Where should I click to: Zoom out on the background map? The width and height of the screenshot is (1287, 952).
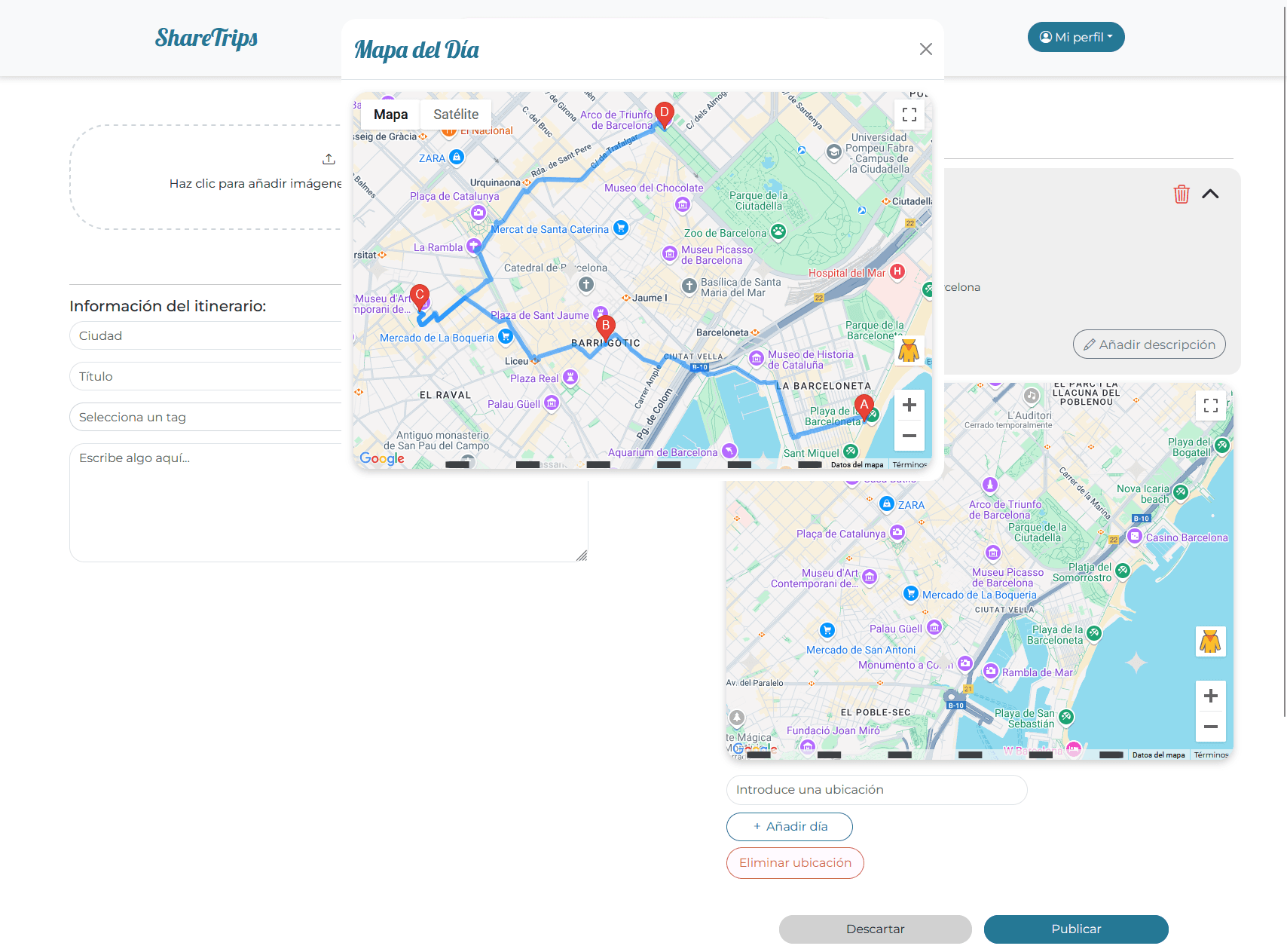point(1211,727)
